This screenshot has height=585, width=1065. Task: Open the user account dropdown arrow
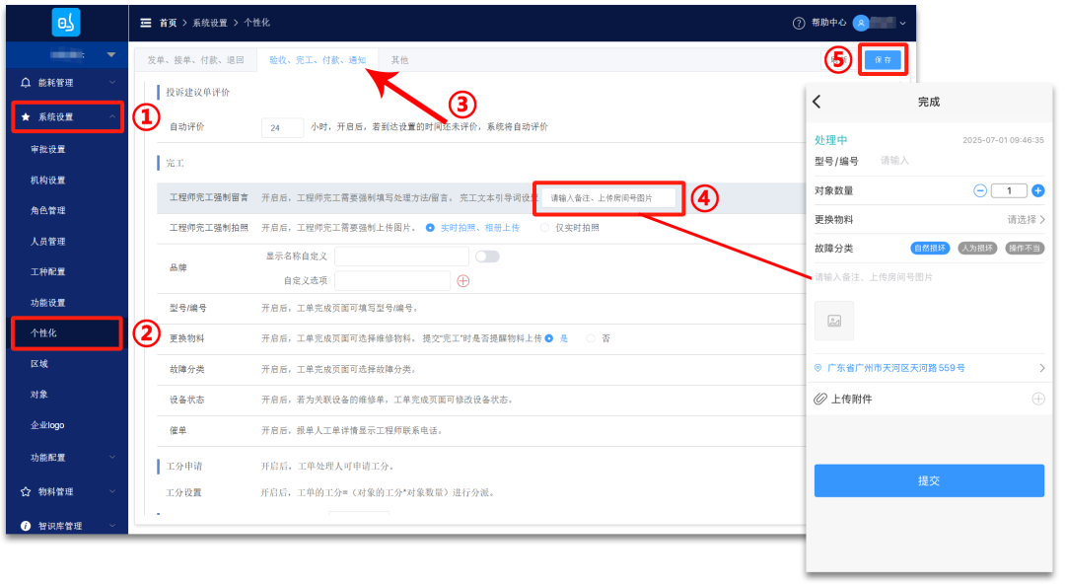coord(902,23)
